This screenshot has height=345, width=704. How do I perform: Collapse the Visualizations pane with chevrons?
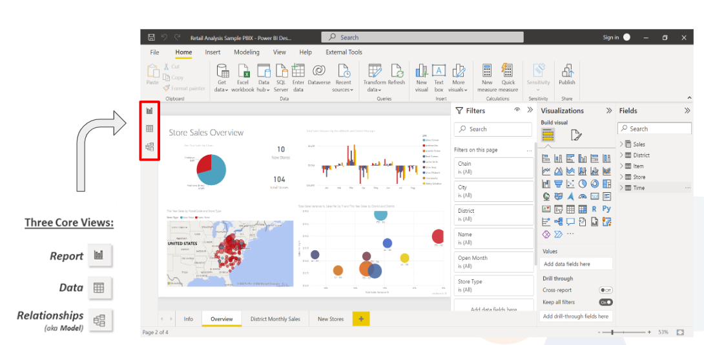pos(609,111)
